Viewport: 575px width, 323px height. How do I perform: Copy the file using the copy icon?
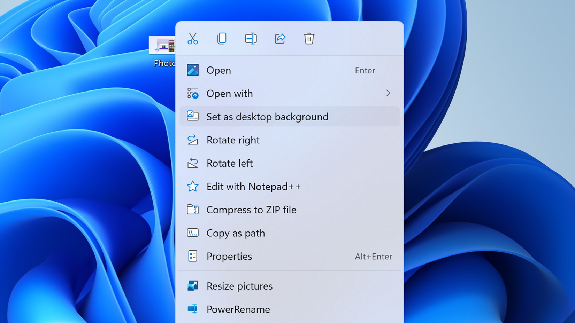click(x=222, y=39)
